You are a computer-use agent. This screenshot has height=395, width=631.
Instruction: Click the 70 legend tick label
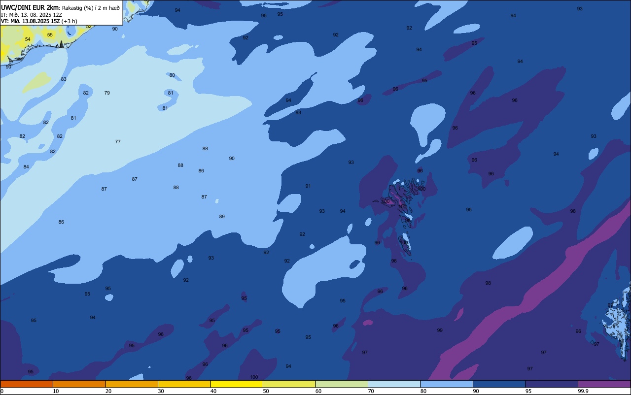point(371,391)
